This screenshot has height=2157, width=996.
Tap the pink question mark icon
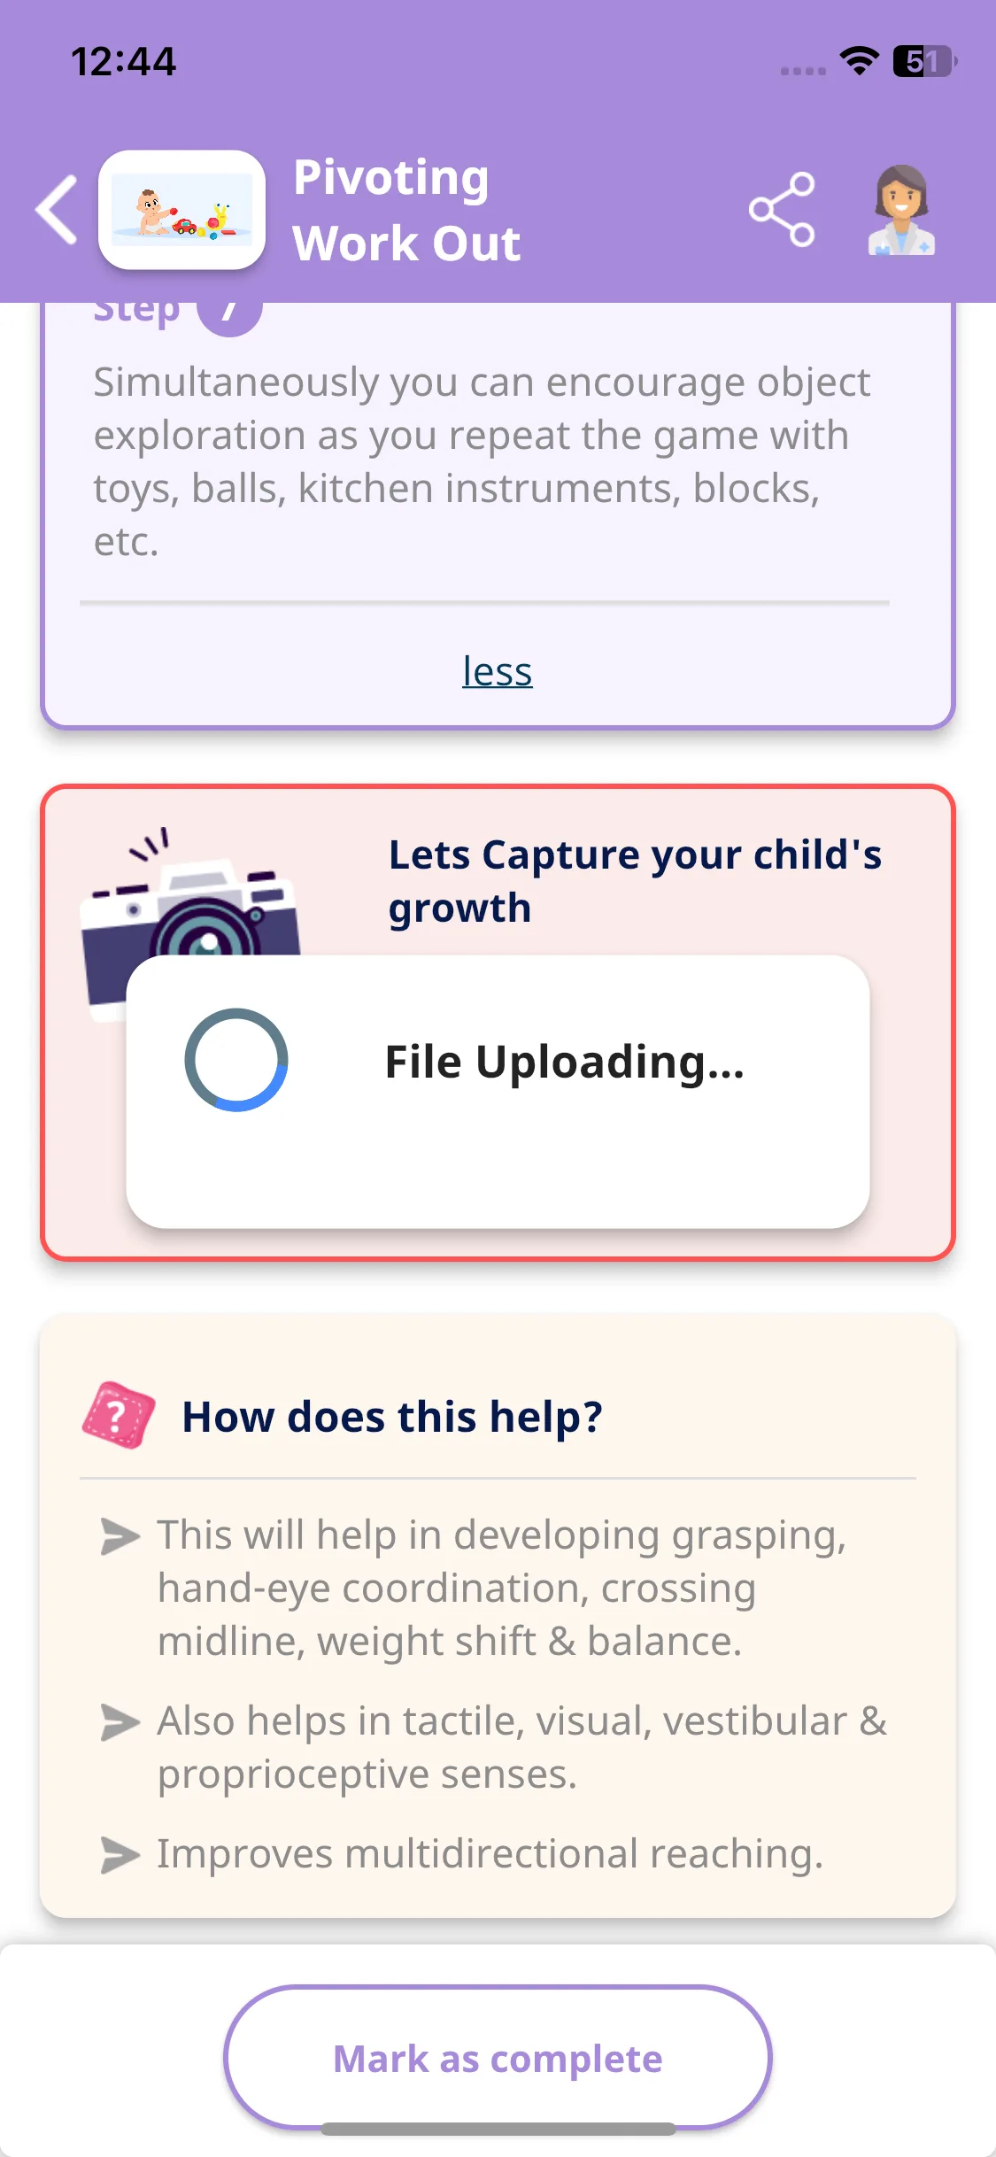(119, 1415)
